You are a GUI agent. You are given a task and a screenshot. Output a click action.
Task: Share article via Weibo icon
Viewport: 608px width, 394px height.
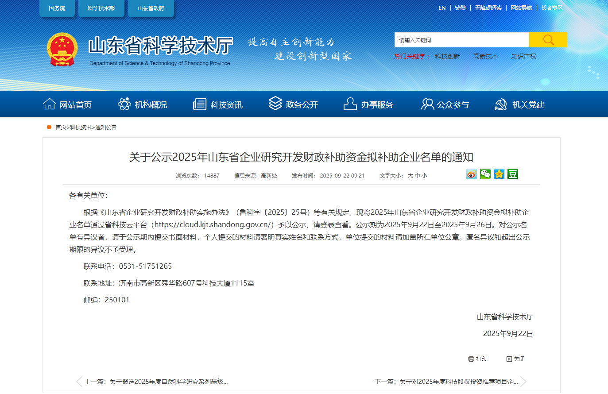click(472, 174)
